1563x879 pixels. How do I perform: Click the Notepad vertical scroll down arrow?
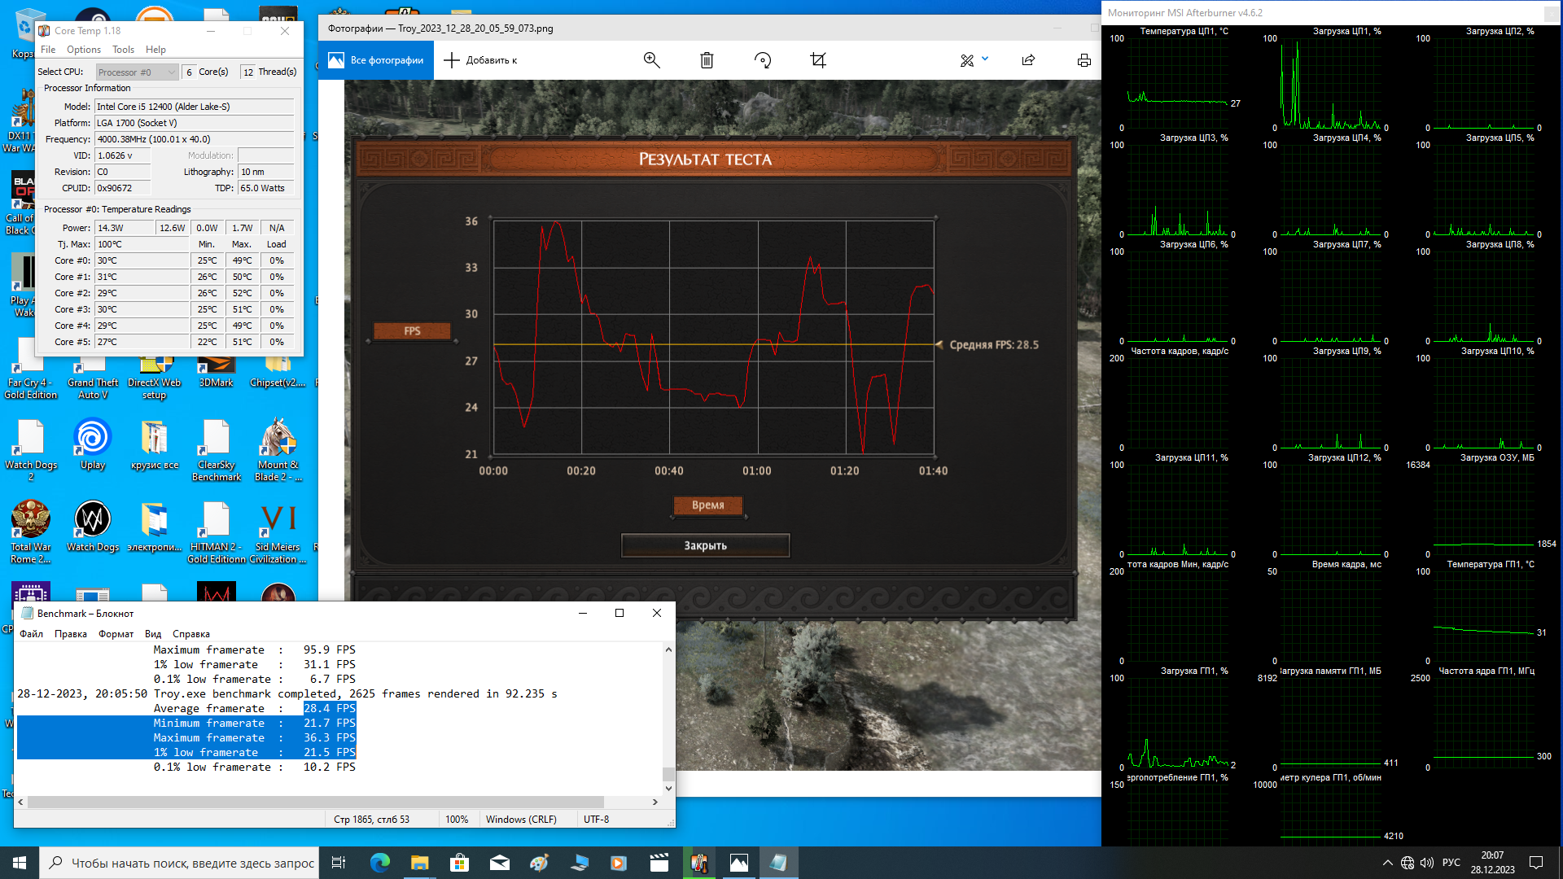[x=668, y=788]
